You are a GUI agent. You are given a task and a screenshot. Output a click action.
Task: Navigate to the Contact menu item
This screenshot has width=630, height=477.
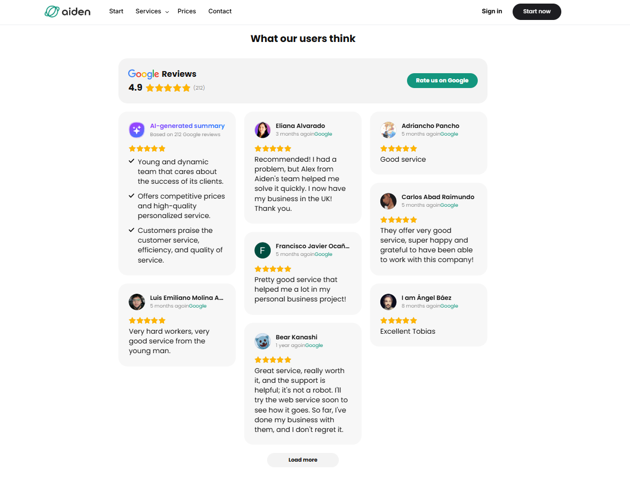(220, 11)
